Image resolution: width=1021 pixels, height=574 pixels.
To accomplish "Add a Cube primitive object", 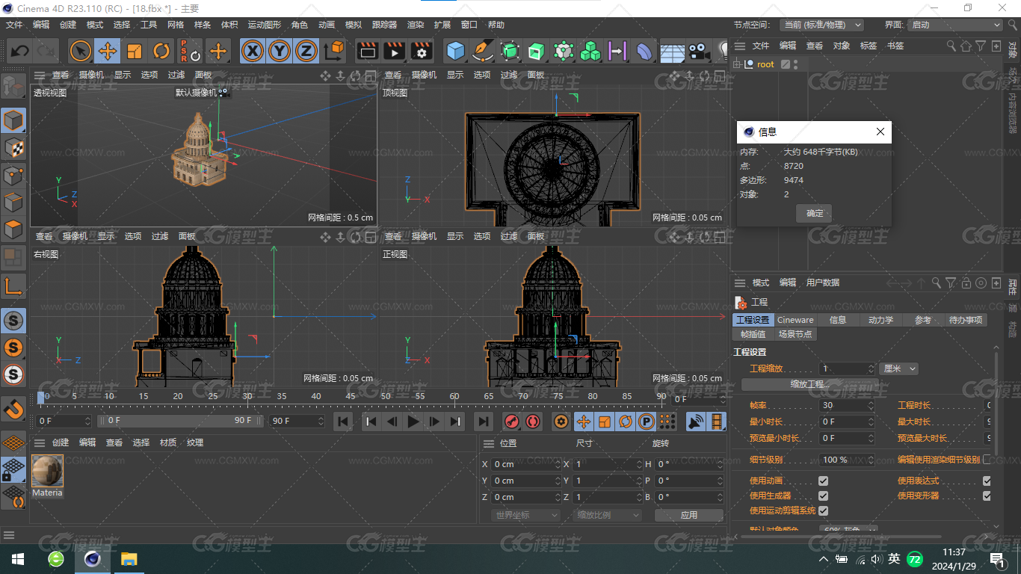I will tap(455, 51).
